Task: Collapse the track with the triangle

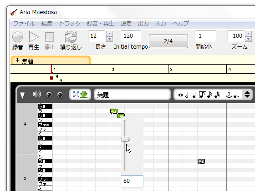Action: (x=22, y=95)
